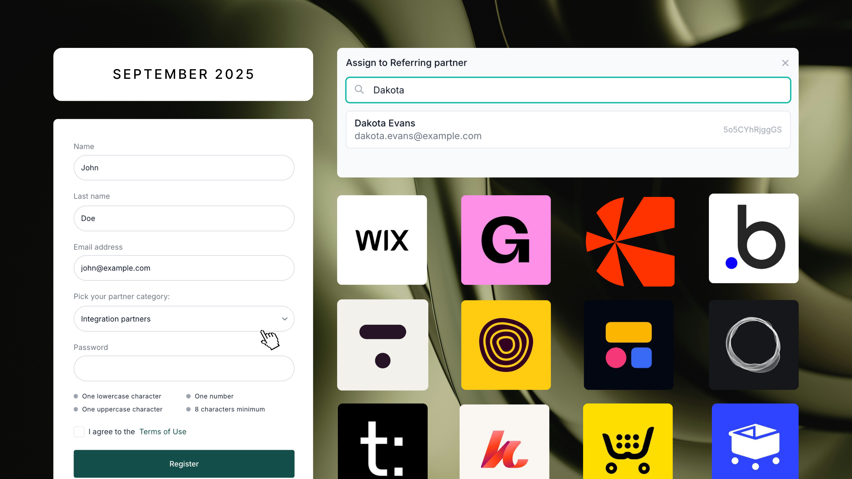The height and width of the screenshot is (479, 852).
Task: Select the yellow spiral rings logo tile
Action: [506, 345]
